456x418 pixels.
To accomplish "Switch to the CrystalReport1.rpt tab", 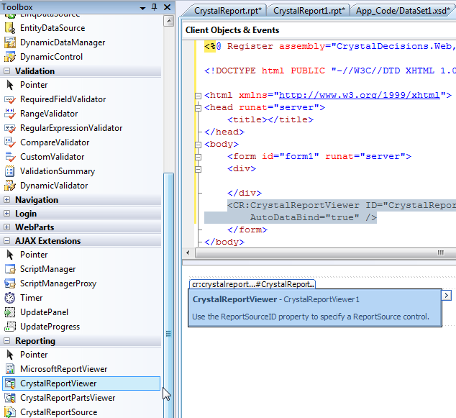I will click(x=309, y=11).
